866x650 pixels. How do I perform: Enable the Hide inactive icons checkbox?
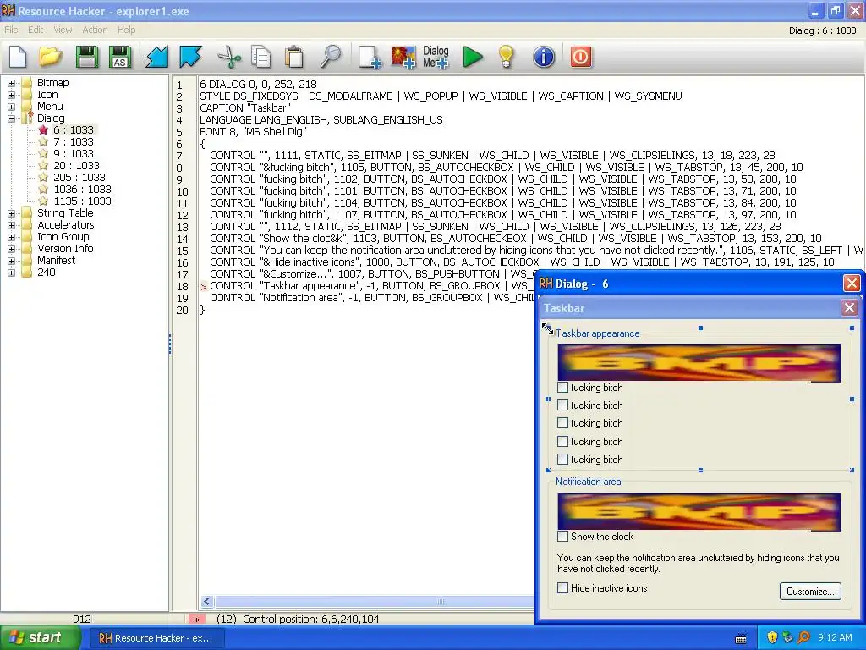point(562,588)
